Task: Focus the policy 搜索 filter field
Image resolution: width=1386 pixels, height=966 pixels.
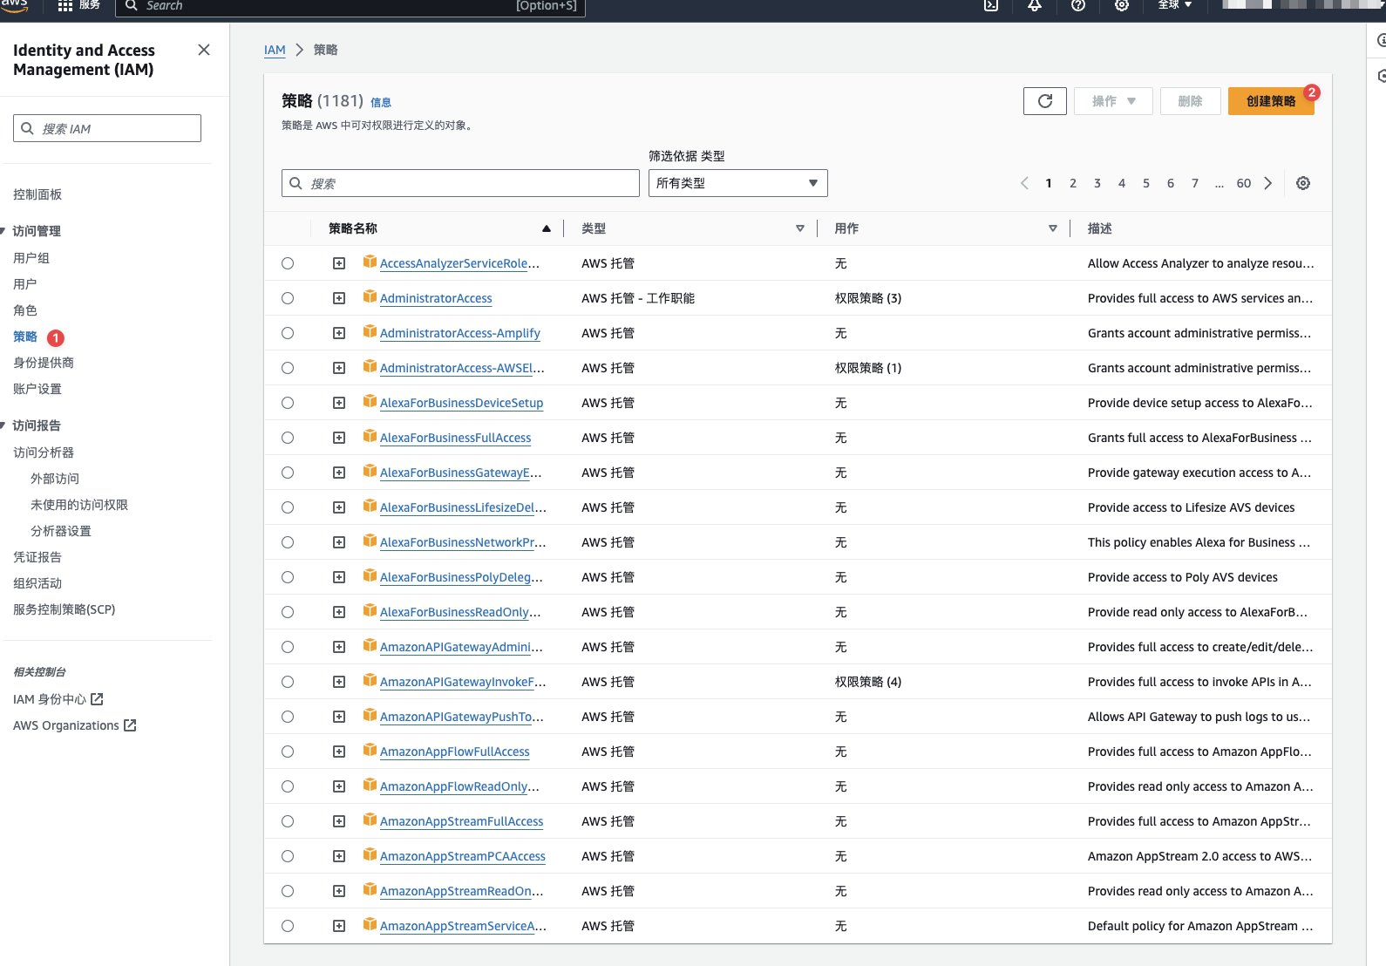Action: coord(460,183)
